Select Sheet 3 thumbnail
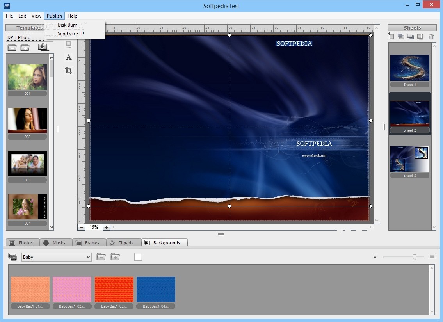The width and height of the screenshot is (443, 322). 410,159
